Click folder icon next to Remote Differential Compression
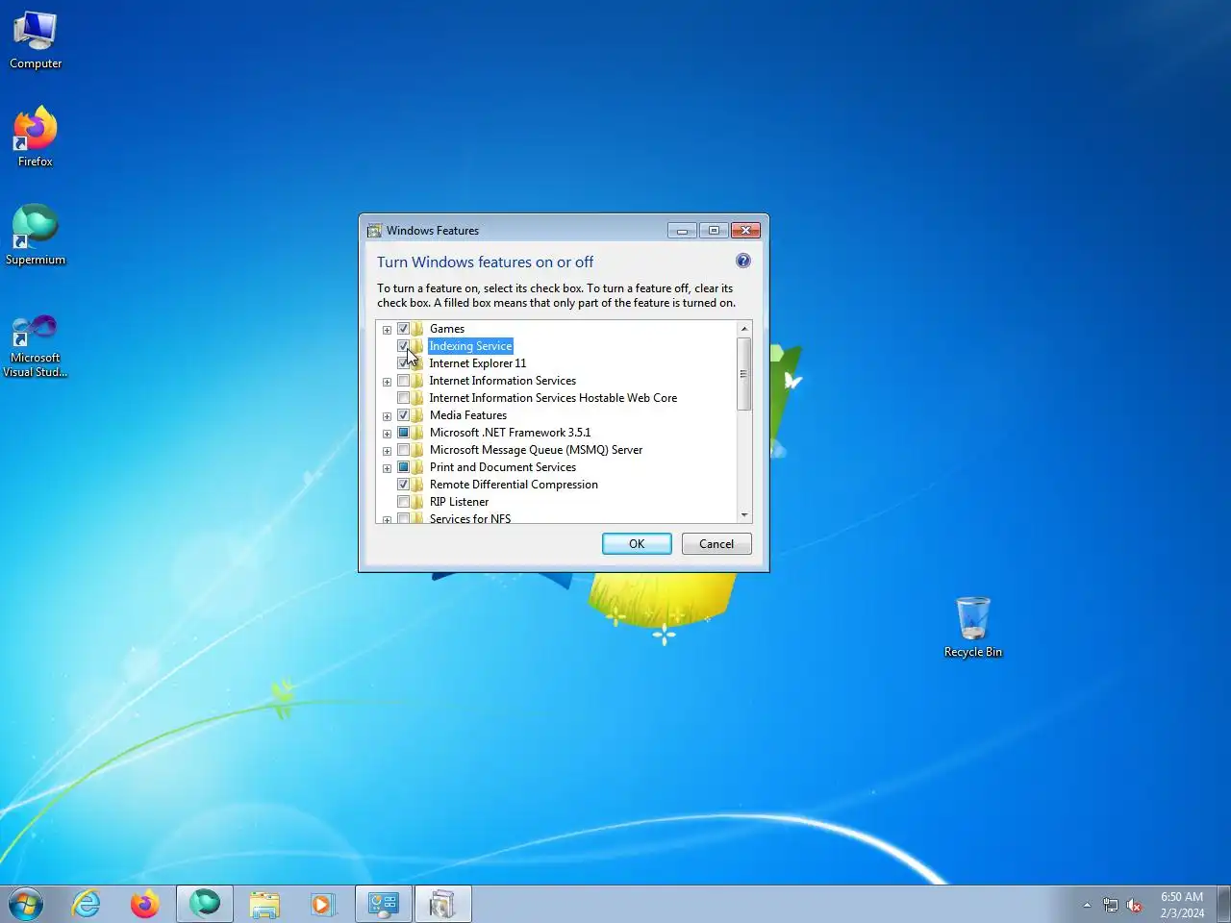 (x=417, y=485)
